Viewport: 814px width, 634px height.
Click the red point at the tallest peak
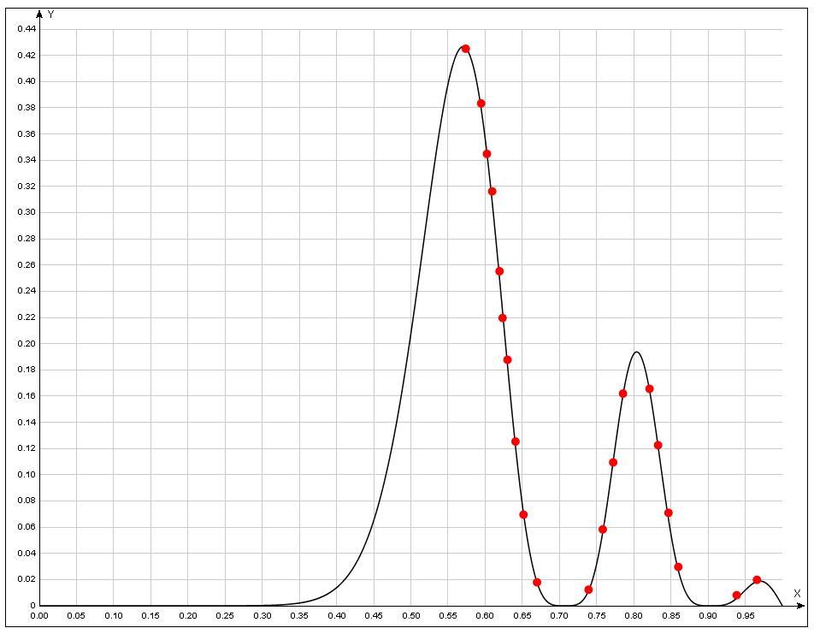pos(465,49)
